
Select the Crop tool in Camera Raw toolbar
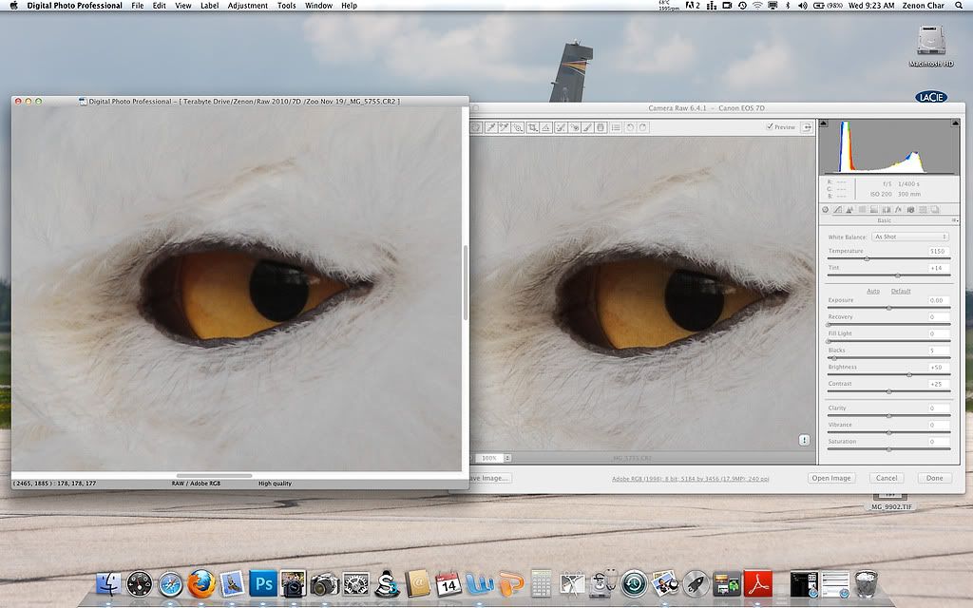[x=532, y=126]
